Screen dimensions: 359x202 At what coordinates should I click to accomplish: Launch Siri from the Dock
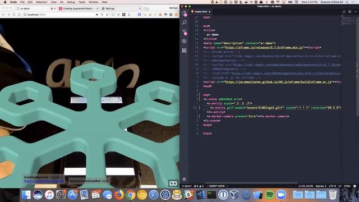click(38, 195)
